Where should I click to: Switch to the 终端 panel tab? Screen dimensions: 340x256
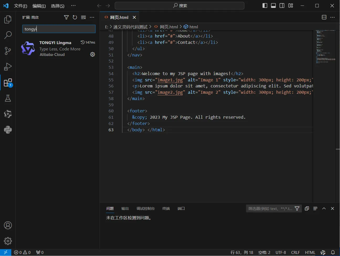click(x=166, y=208)
